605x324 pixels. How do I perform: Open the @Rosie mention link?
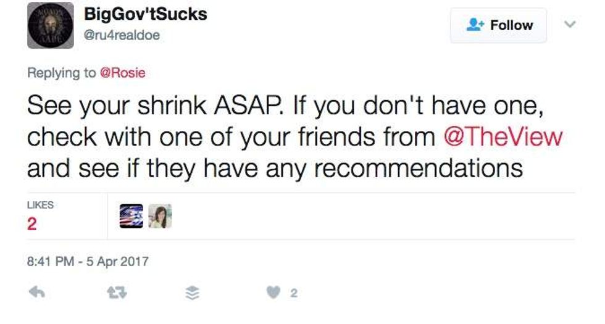coord(123,73)
